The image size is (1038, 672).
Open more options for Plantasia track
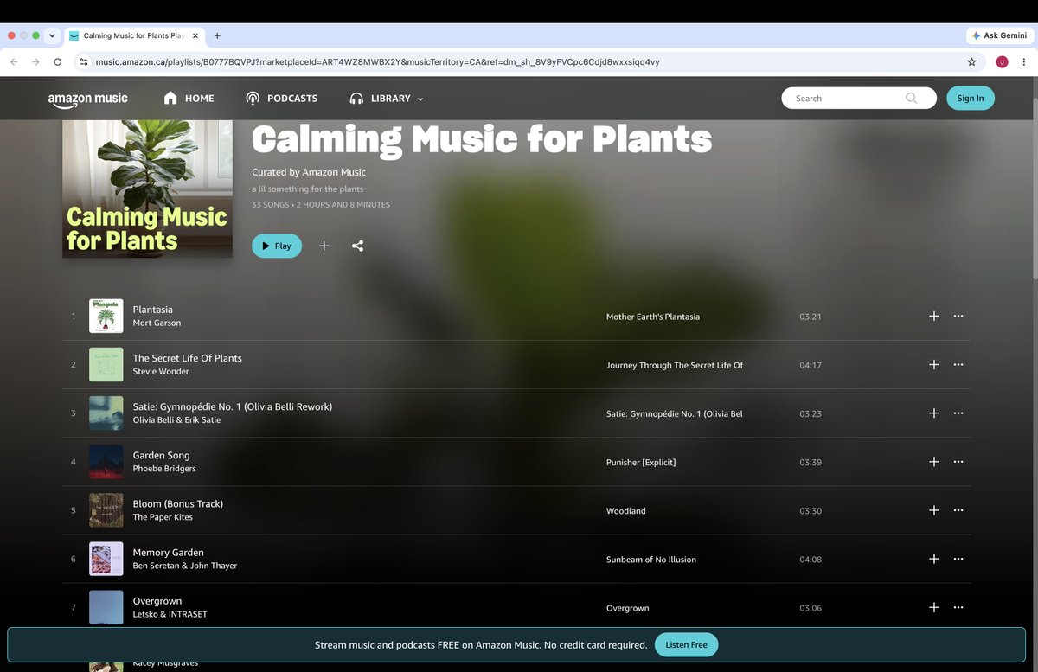[958, 317]
